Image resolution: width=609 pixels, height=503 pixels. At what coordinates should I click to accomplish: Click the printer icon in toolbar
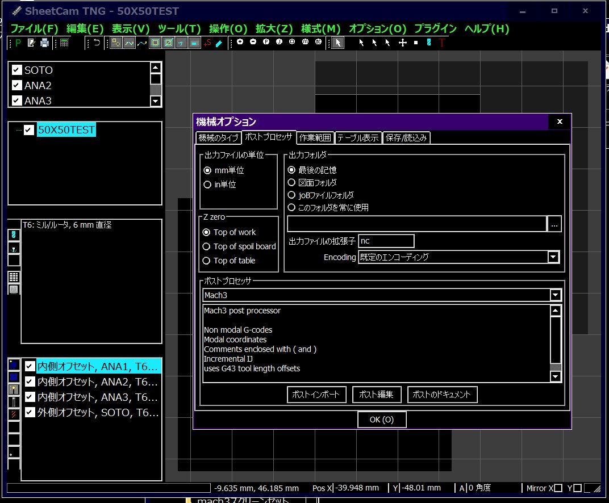point(44,43)
